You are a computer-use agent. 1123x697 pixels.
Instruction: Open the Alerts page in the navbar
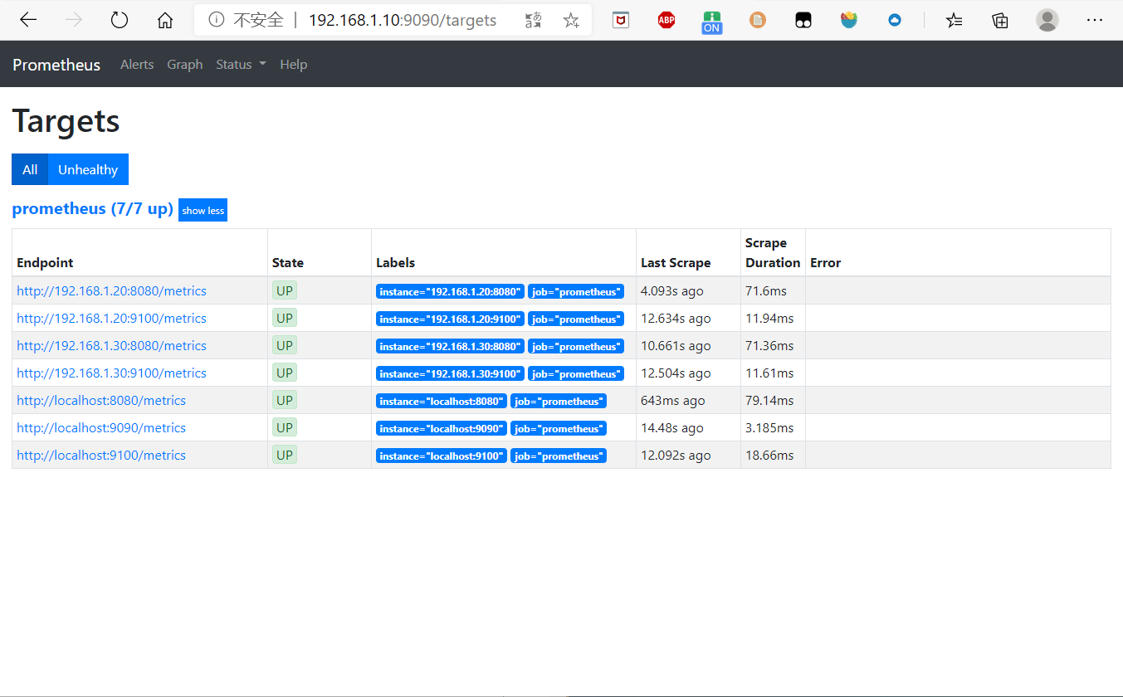tap(137, 64)
